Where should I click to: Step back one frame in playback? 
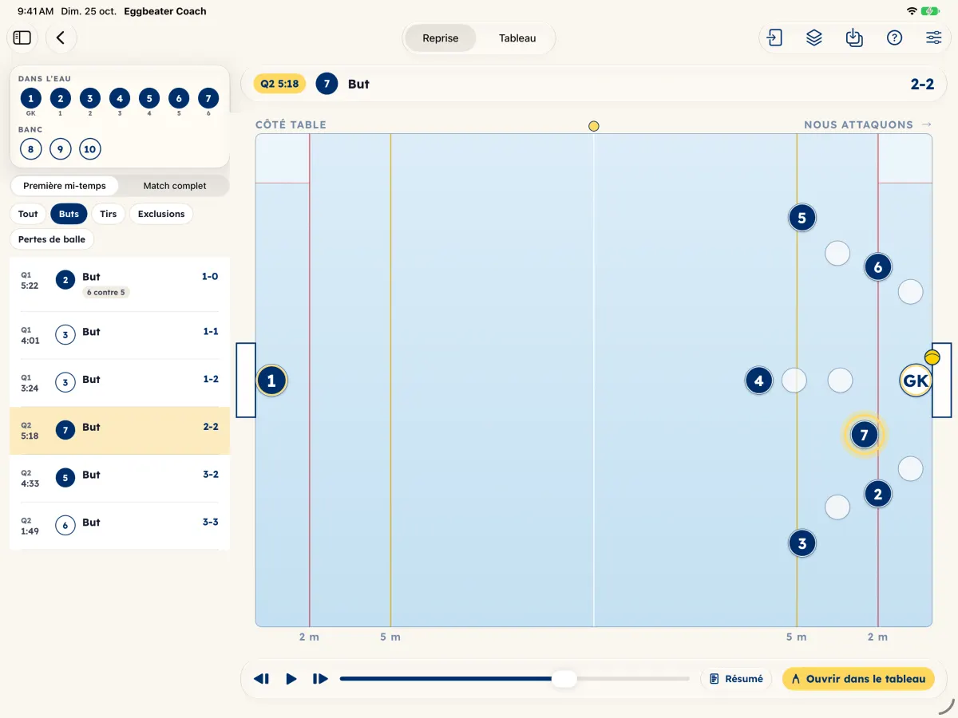[x=261, y=679]
